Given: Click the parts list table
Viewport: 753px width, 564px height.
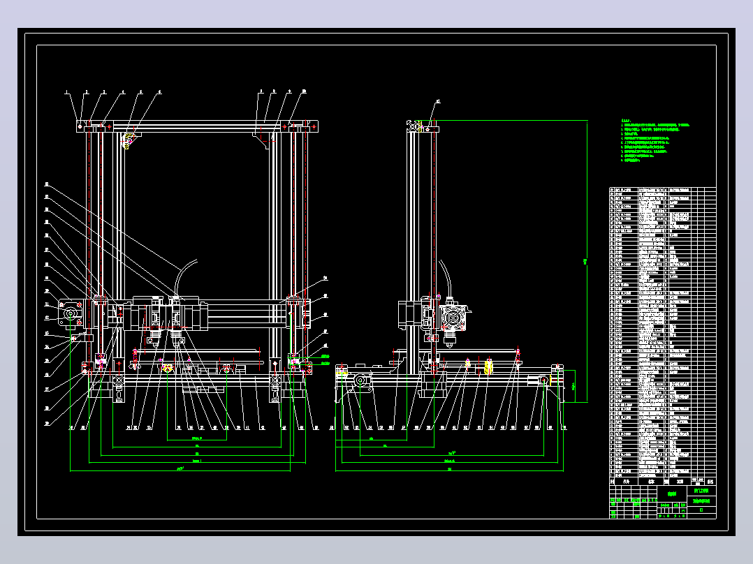Looking at the screenshot, I should pyautogui.click(x=662, y=336).
